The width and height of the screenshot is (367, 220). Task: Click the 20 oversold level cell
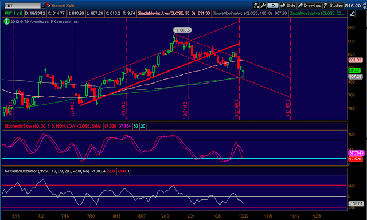point(143,126)
